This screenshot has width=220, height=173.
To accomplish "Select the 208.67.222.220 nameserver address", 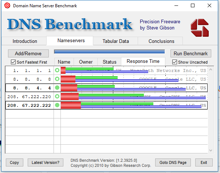I will click(x=30, y=97).
